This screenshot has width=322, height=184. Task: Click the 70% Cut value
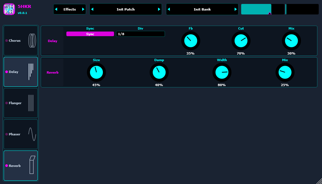[x=241, y=53]
